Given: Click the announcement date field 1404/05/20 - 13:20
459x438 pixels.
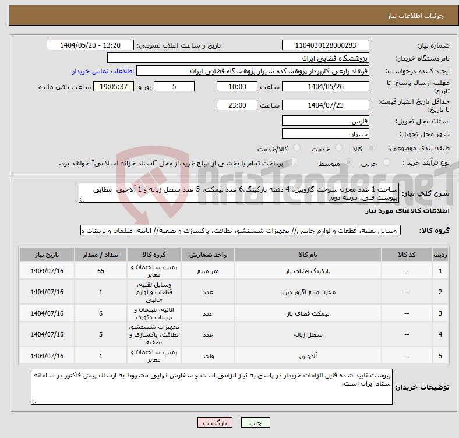Looking at the screenshot, I should click(x=90, y=45).
